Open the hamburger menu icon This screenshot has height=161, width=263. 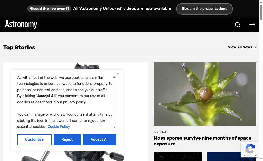point(252,25)
